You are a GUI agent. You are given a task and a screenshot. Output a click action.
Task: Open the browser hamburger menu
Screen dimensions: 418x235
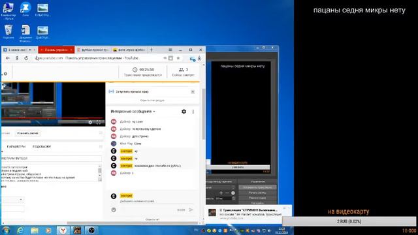click(170, 50)
